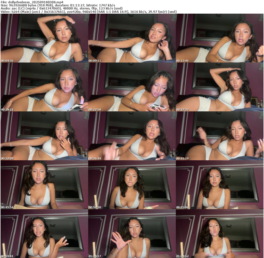This screenshot has width=264, height=258.
Task: Click the file name text in header
Action: coord(32,2)
